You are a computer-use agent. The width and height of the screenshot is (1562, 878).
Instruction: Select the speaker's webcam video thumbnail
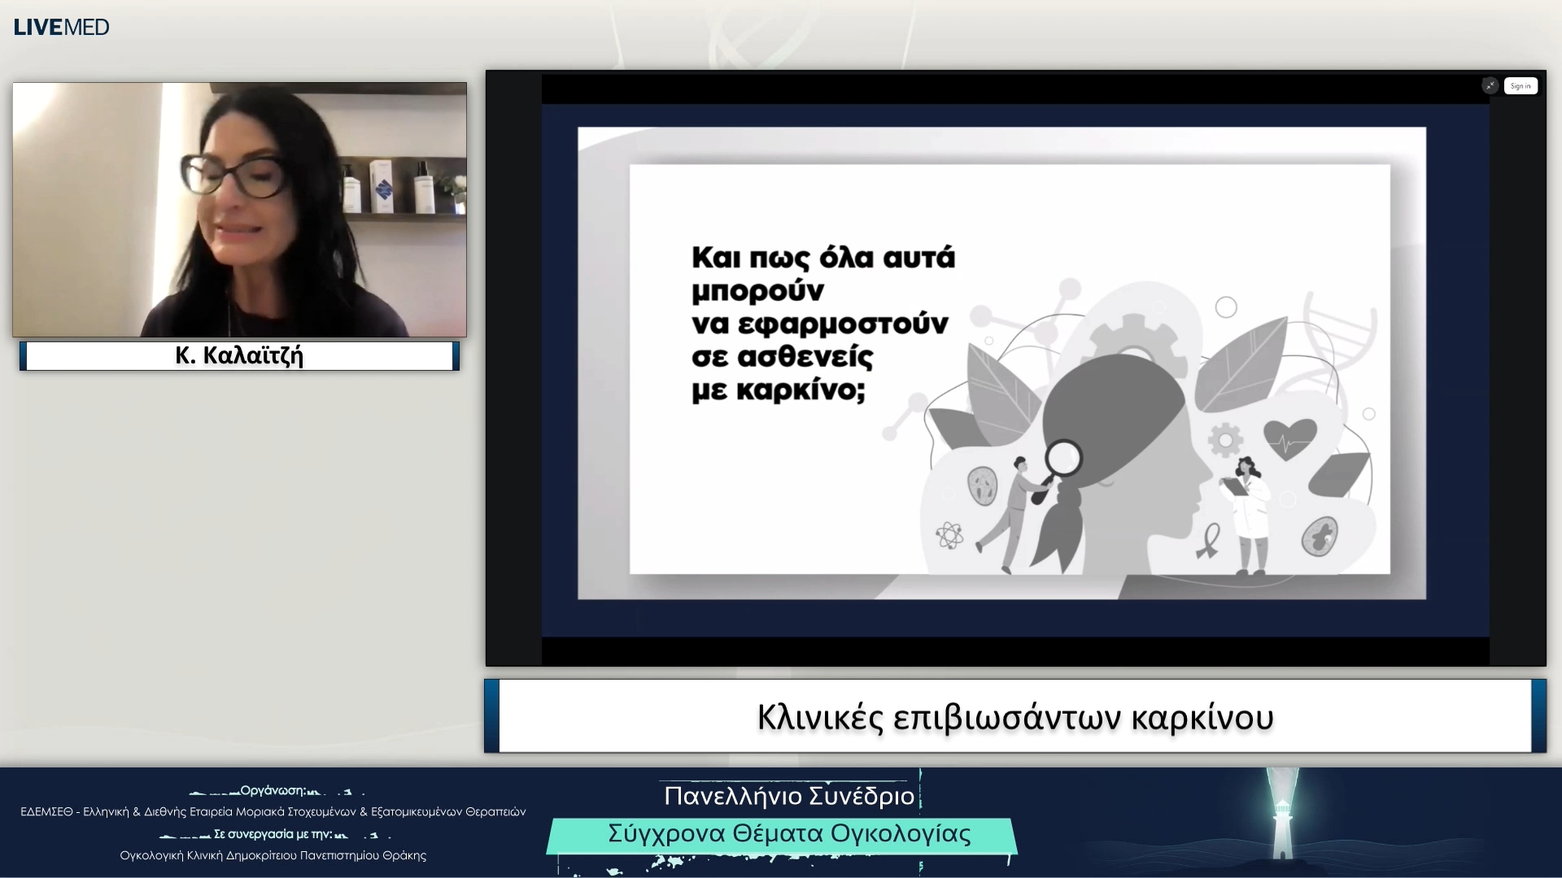click(238, 209)
